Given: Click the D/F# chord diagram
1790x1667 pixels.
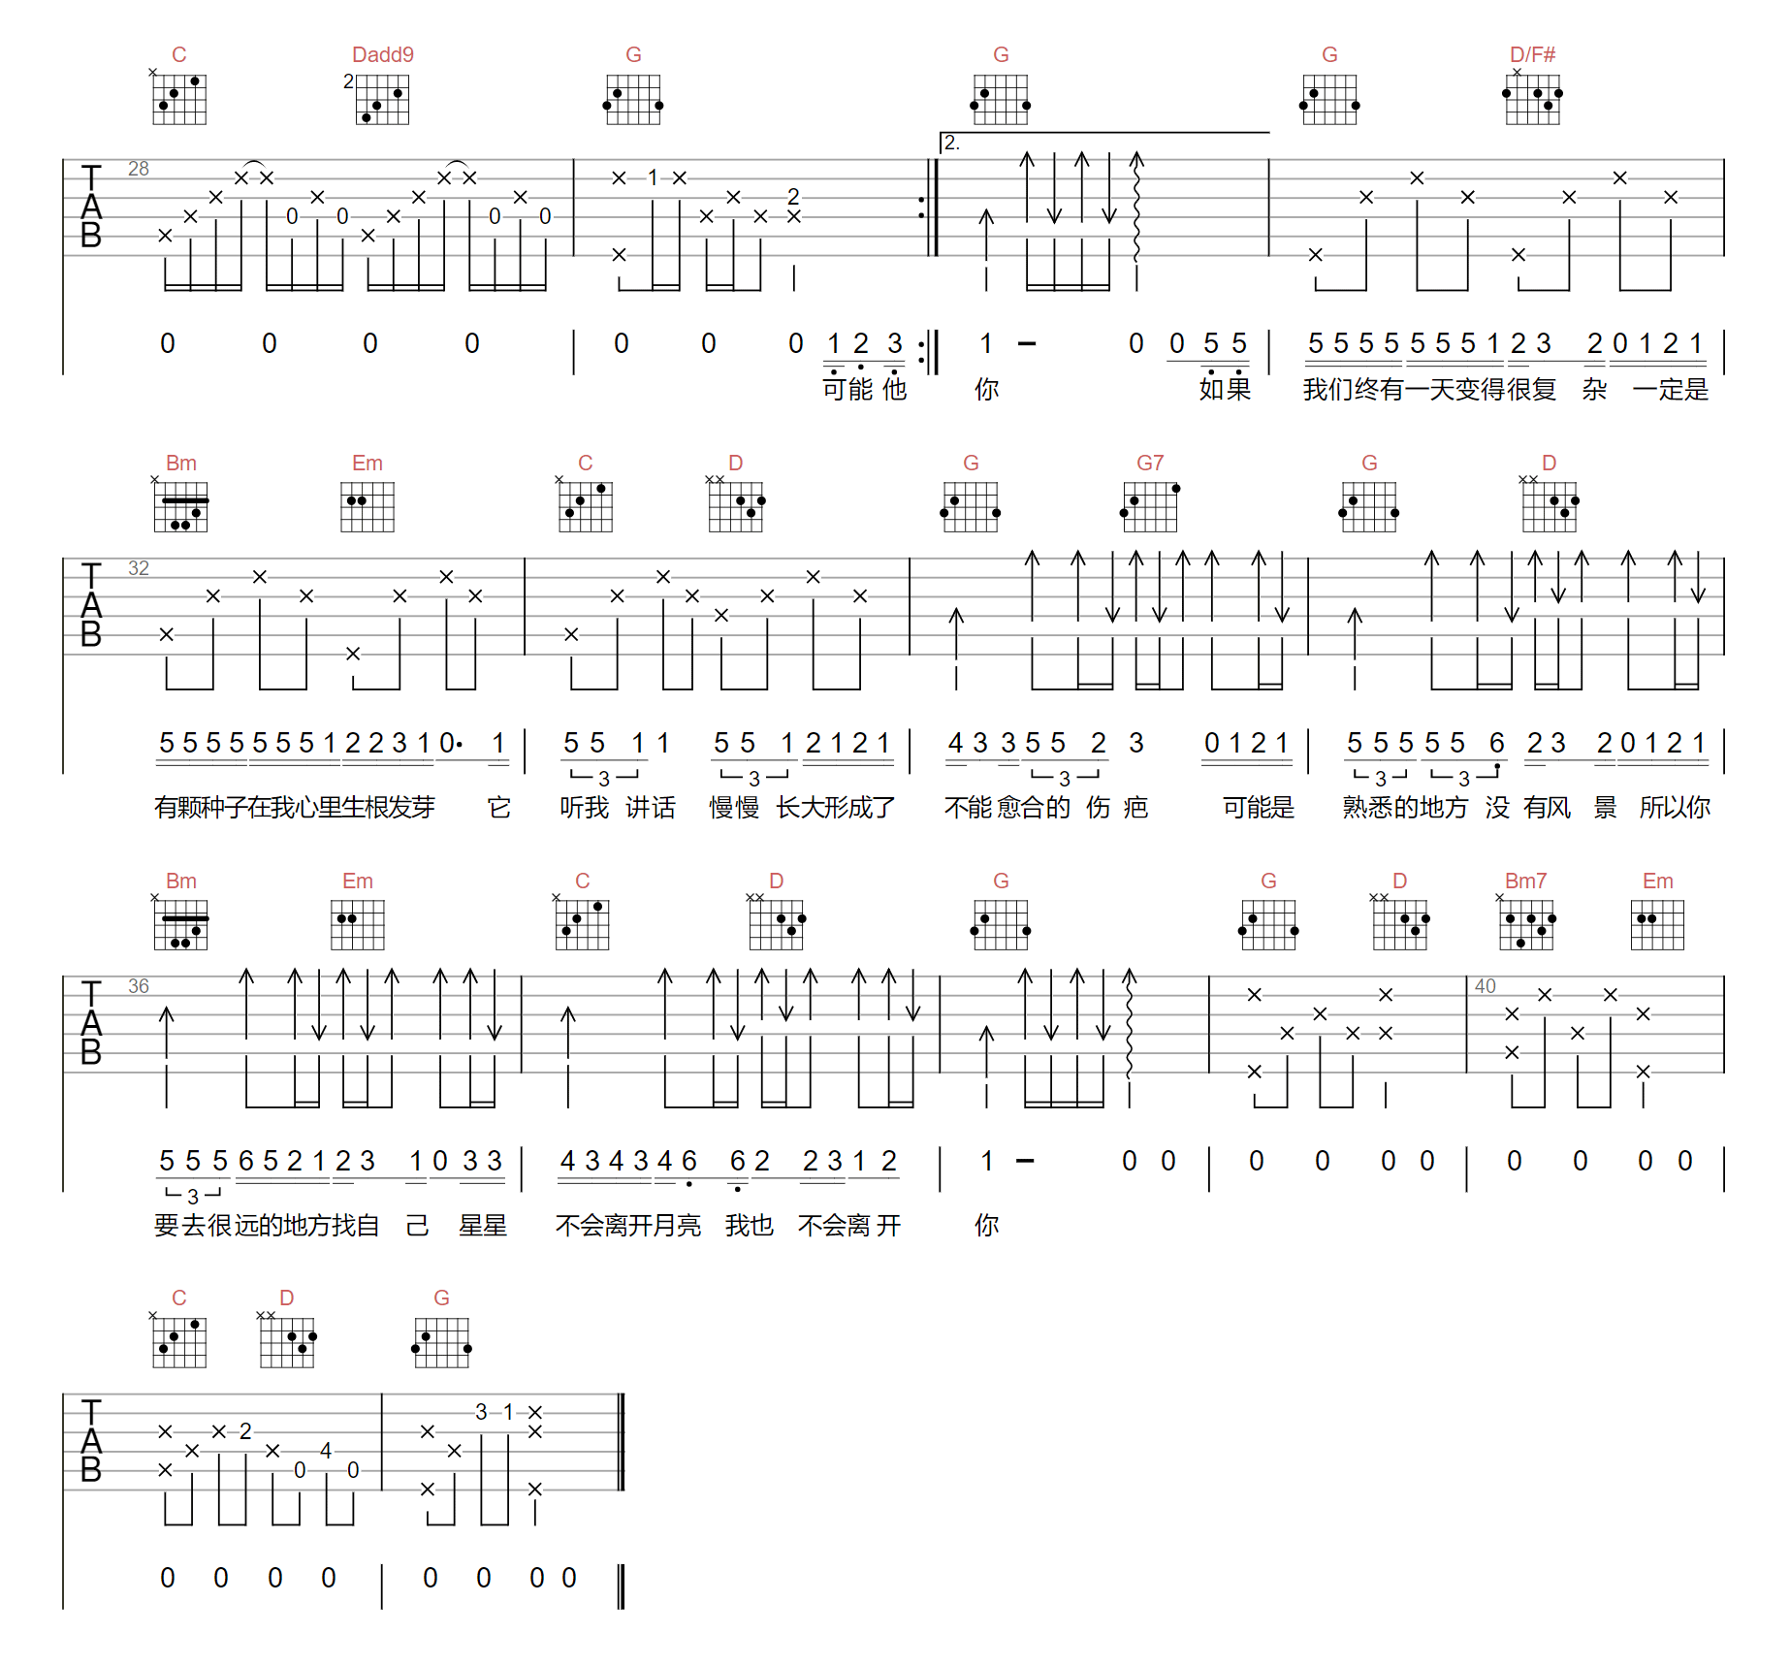Looking at the screenshot, I should (1532, 97).
